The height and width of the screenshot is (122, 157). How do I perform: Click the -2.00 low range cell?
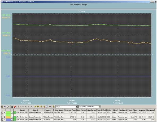[81, 120]
